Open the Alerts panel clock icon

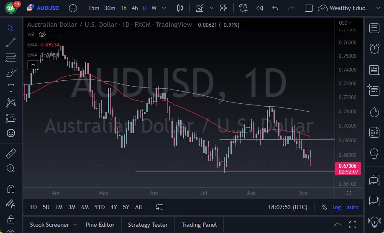(374, 49)
